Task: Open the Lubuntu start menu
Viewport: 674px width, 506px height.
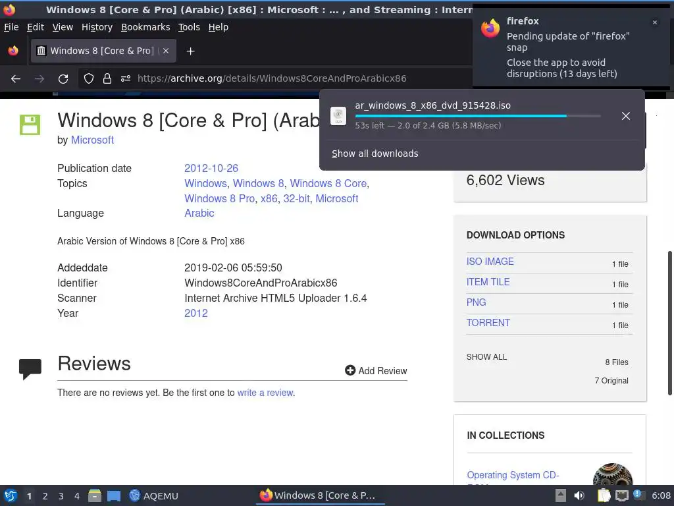Action: 11,495
